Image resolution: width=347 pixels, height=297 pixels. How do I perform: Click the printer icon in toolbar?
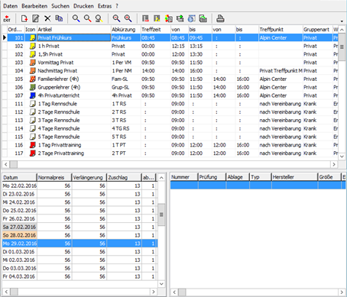coord(220,18)
